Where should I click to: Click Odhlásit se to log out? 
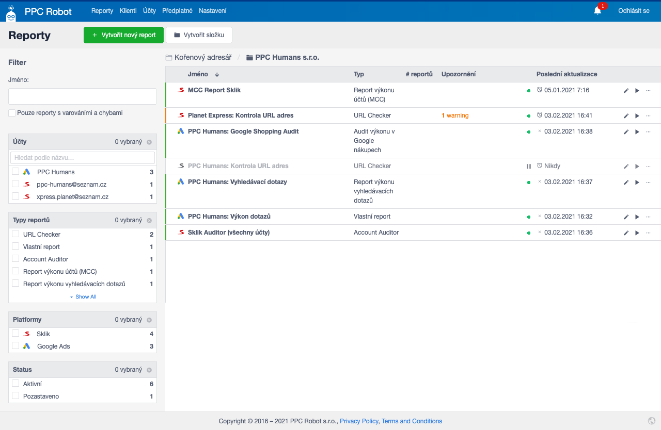(x=634, y=11)
